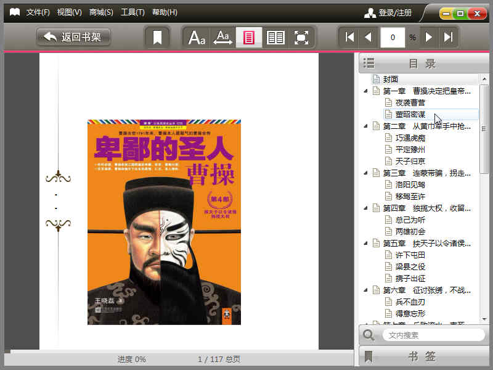The height and width of the screenshot is (370, 493).
Task: Open the 帮助(H) help menu
Action: click(x=165, y=12)
